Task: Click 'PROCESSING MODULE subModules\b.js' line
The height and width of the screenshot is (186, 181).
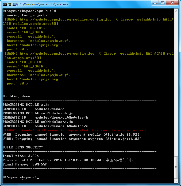Action: point(38,113)
